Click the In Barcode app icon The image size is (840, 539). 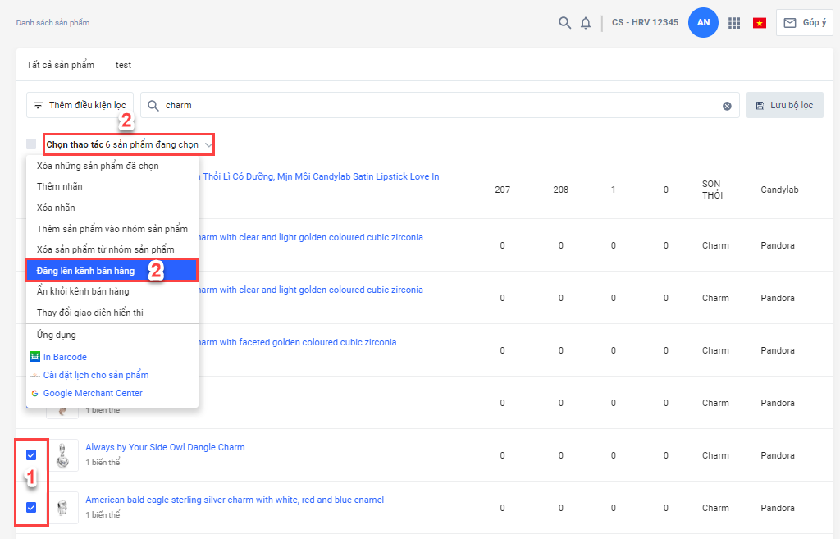tap(34, 358)
